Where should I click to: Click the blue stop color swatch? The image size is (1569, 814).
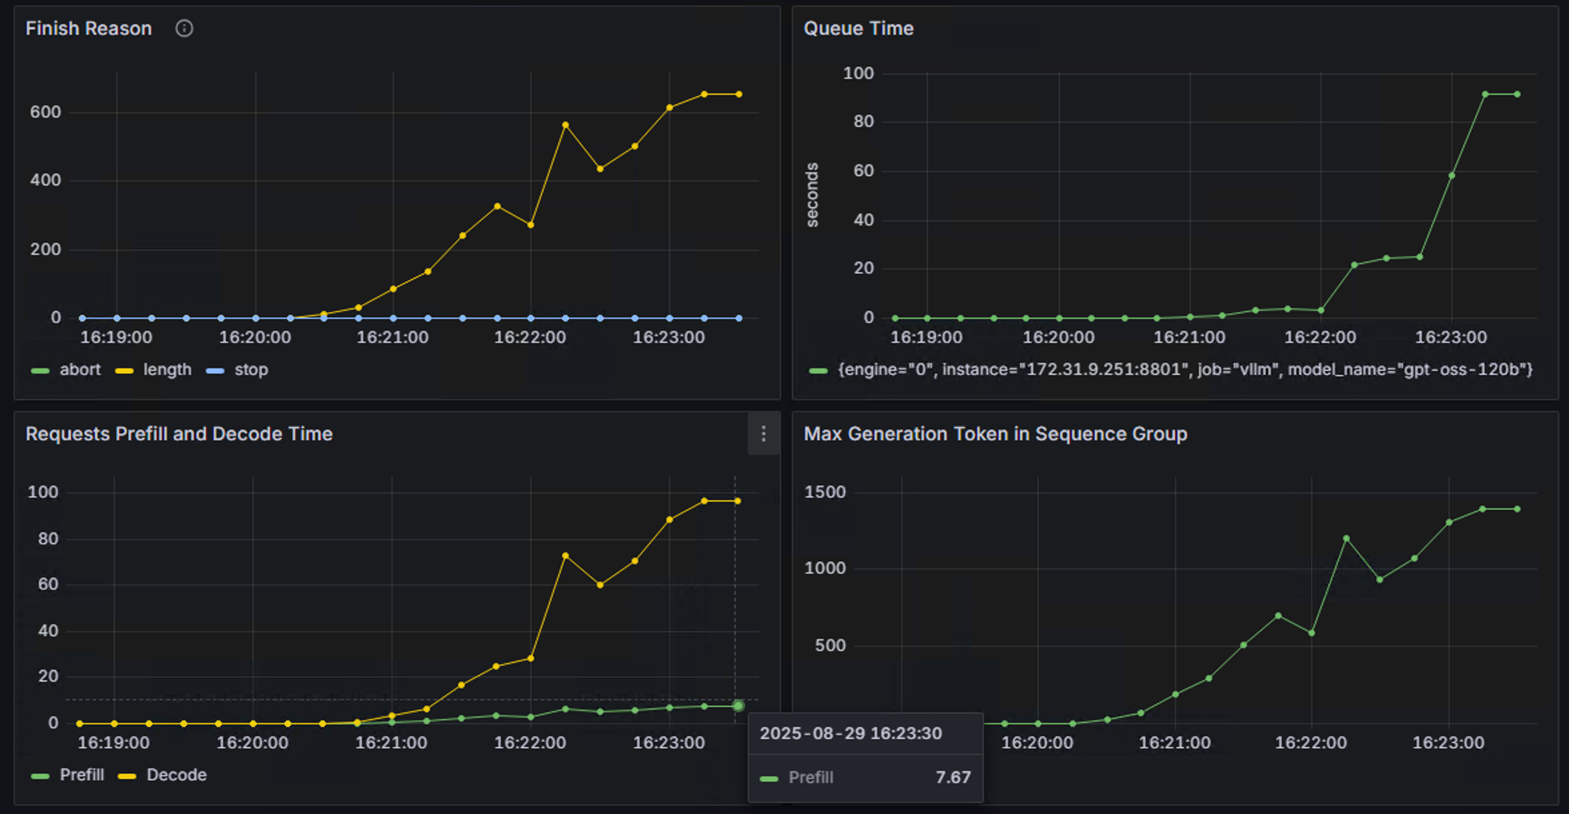(x=215, y=371)
